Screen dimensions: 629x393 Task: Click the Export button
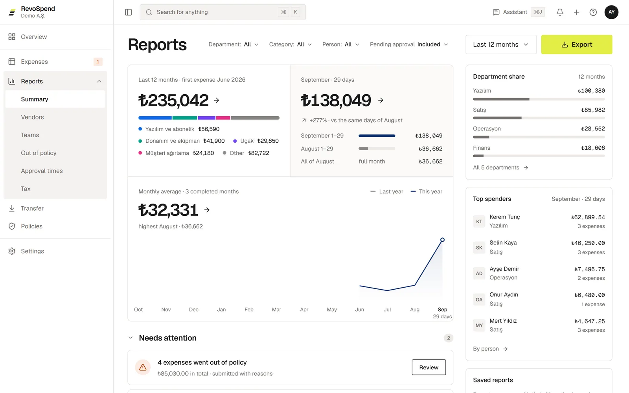click(x=577, y=44)
